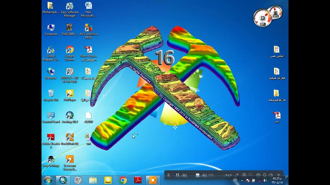Viewport: 330px width, 185px height.
Task: Open the الدكتور حسن folder
Action: (277, 51)
